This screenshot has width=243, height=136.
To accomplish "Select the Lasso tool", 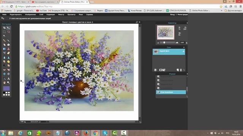I will coord(8,32).
